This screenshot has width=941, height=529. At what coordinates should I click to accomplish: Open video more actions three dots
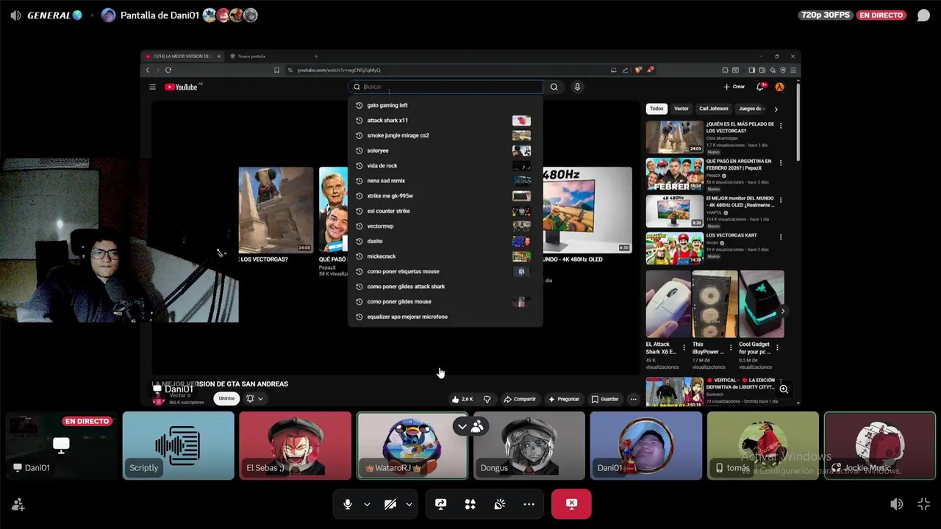click(x=633, y=399)
